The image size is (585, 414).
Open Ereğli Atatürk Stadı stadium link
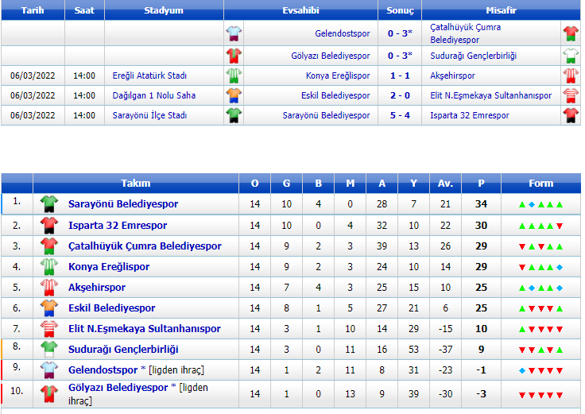[x=149, y=76]
